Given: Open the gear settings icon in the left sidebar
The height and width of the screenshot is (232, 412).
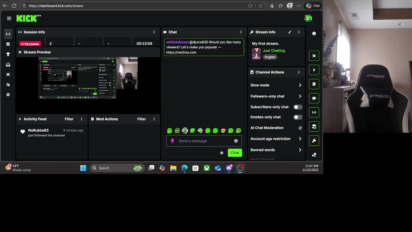Looking at the screenshot, I should 8,95.
